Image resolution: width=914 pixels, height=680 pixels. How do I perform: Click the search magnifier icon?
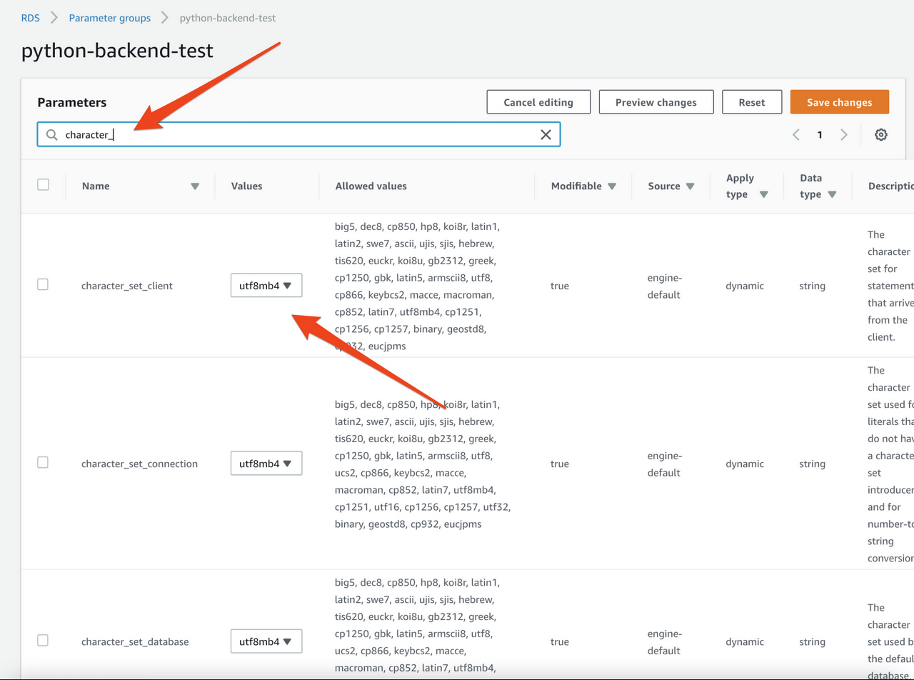[51, 134]
